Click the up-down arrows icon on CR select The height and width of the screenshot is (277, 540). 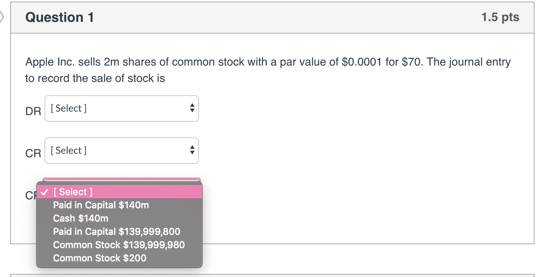click(x=192, y=151)
